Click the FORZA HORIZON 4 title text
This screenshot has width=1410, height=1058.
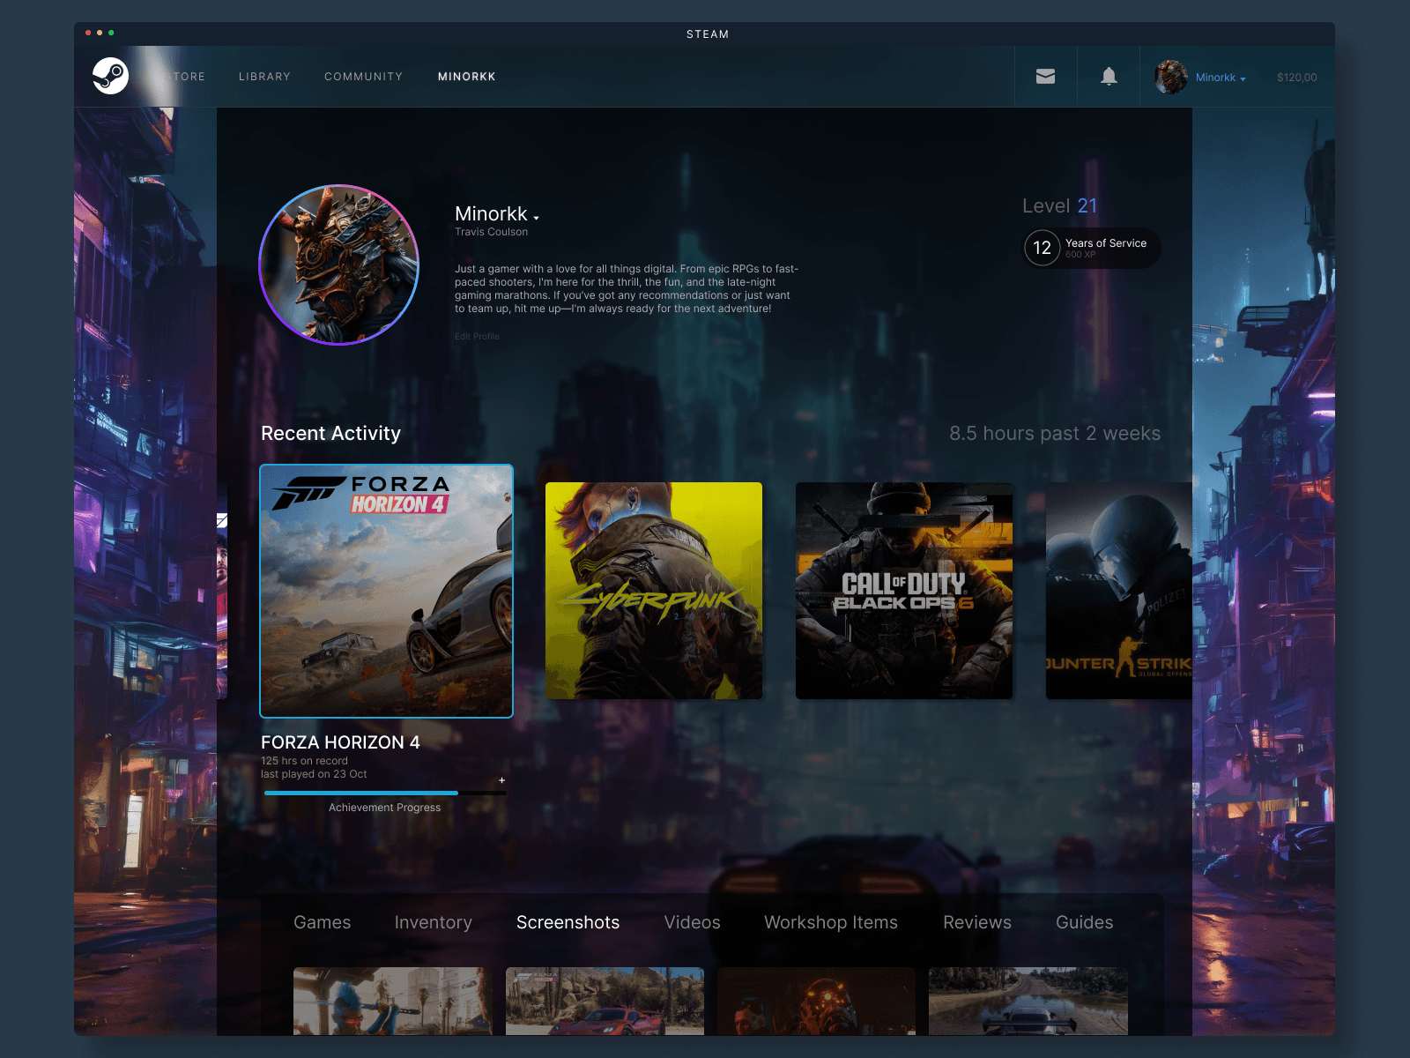[x=340, y=742]
